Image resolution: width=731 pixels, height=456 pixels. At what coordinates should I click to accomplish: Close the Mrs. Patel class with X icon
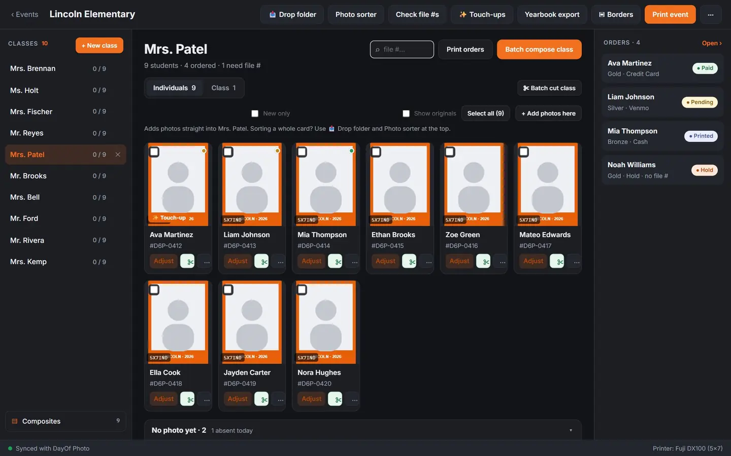point(118,155)
